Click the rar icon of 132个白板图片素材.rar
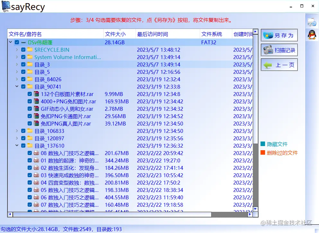 coord(36,94)
